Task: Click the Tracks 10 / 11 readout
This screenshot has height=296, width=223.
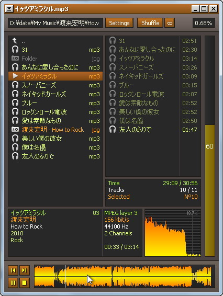Action: (153, 190)
